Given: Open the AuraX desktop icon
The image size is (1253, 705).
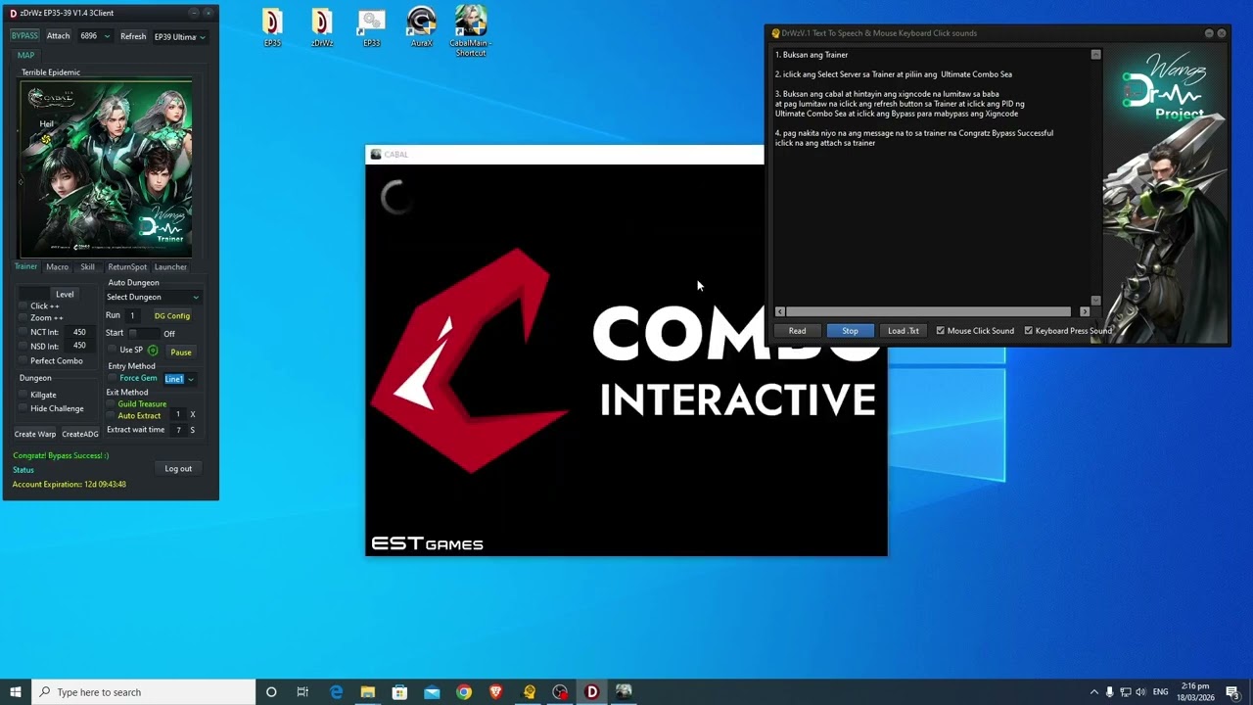Looking at the screenshot, I should click(421, 26).
